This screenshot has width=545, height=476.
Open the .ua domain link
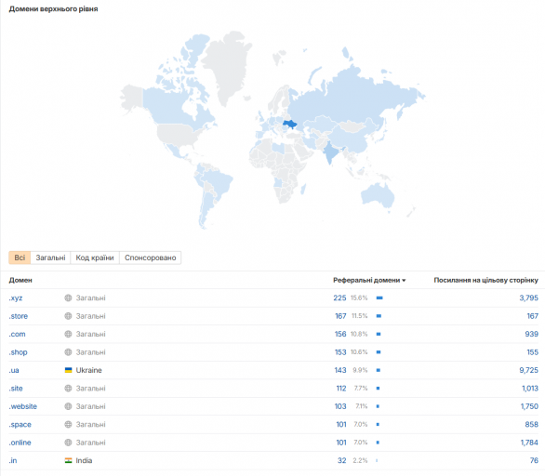click(14, 370)
